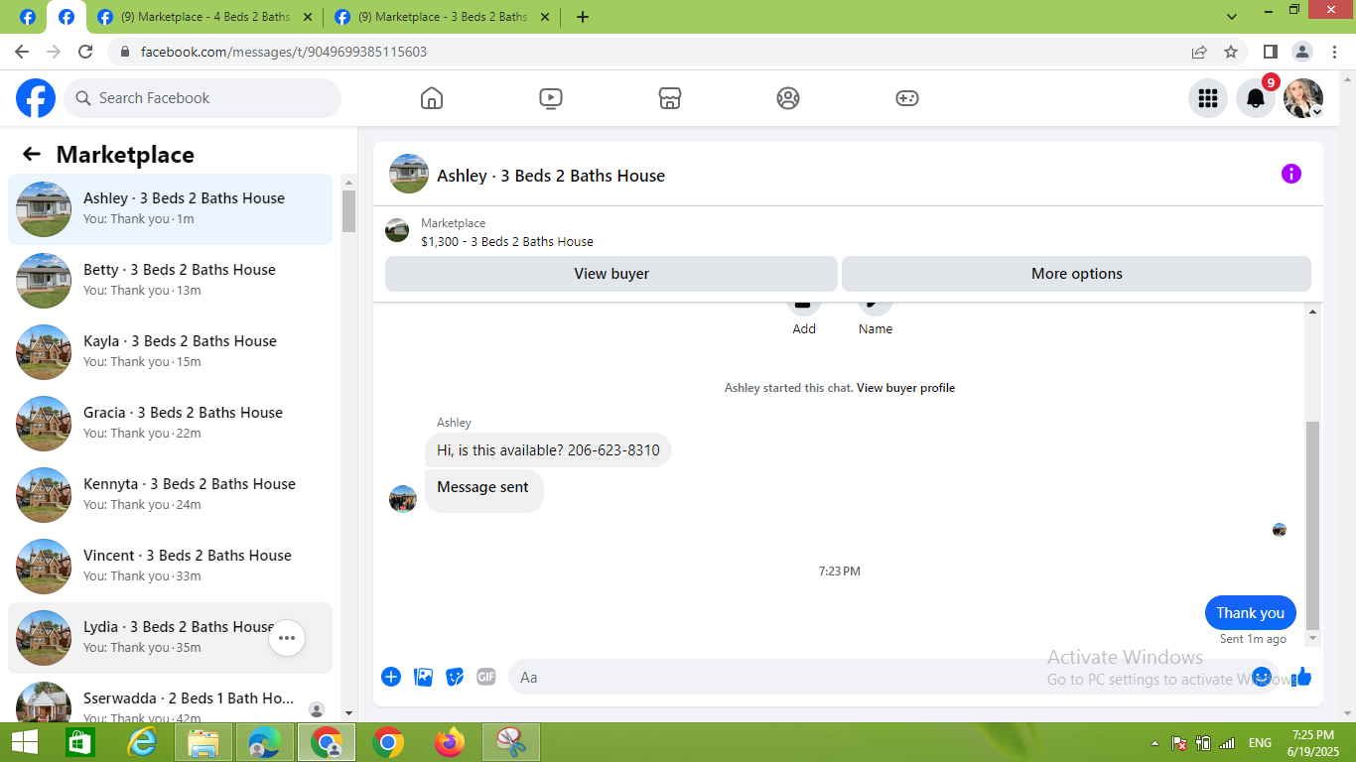1356x762 pixels.
Task: Open a new browser tab
Action: pyautogui.click(x=583, y=17)
